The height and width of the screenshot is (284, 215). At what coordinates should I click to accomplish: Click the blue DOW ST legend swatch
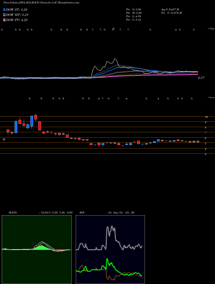point(4,9)
